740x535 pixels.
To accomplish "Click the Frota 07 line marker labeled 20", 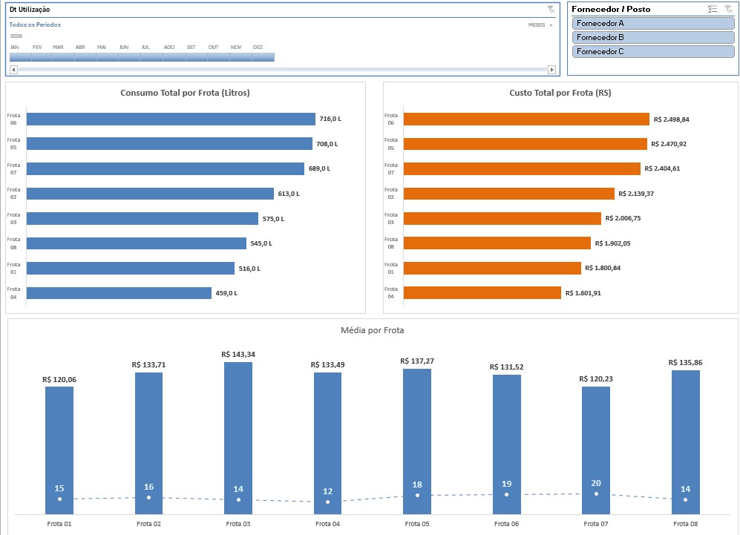I will pos(596,493).
